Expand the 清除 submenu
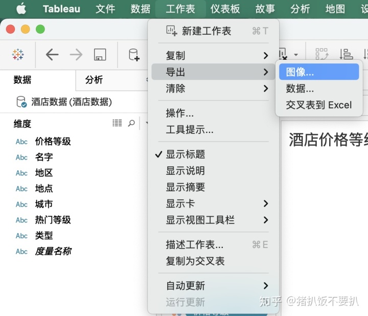The height and width of the screenshot is (316, 368). pos(213,88)
